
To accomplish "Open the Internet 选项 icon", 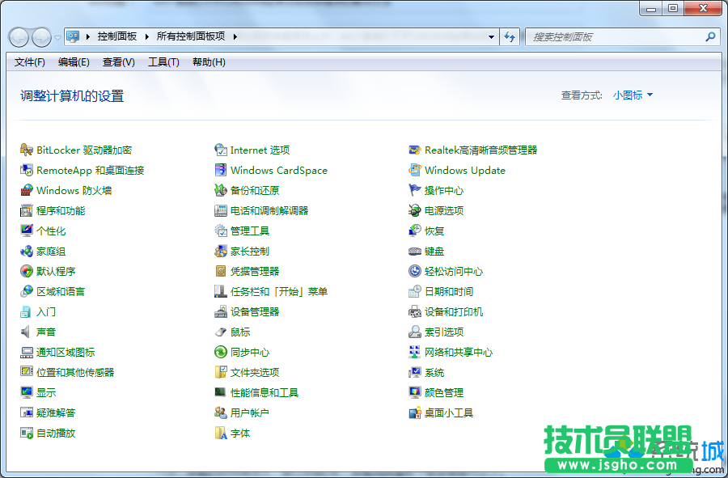I will (220, 150).
